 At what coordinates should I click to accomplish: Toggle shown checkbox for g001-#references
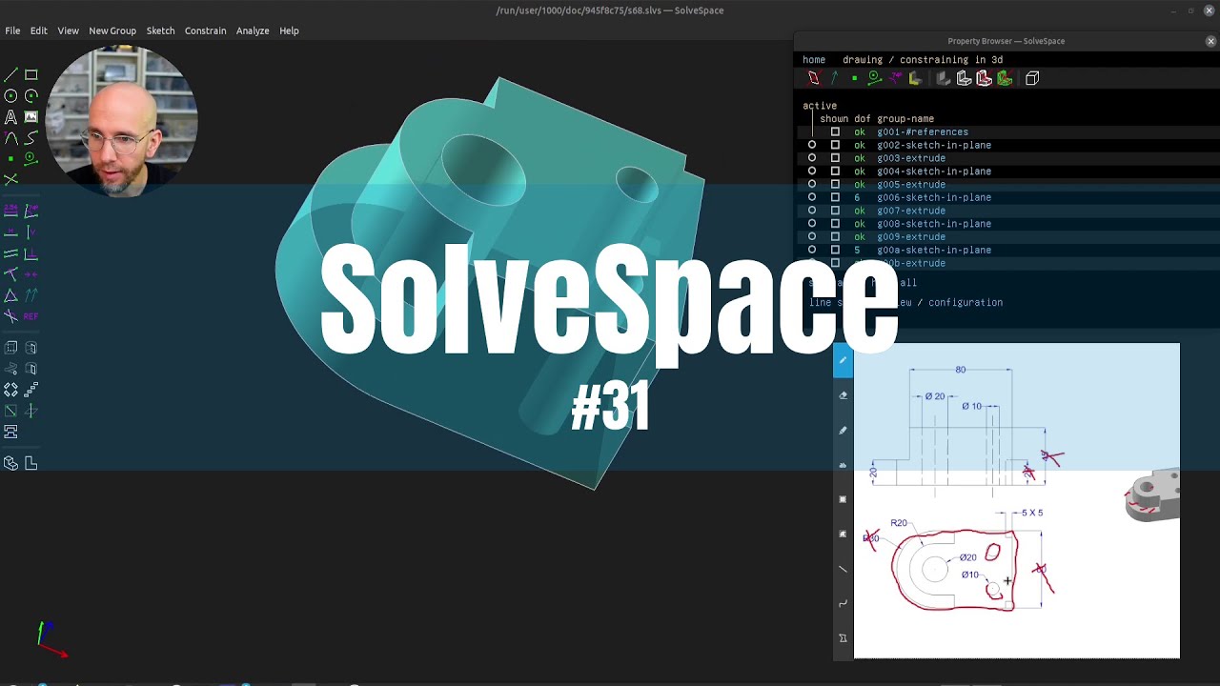coord(835,132)
